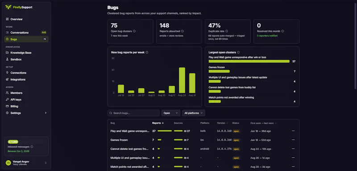Open Members under Admin
Screen dimensions: 357x171
[x=26, y=93]
